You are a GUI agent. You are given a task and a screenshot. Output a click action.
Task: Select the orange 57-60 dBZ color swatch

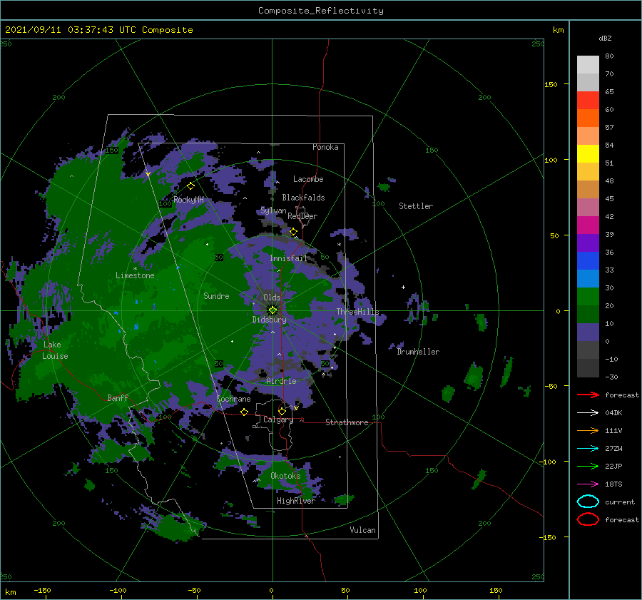588,118
